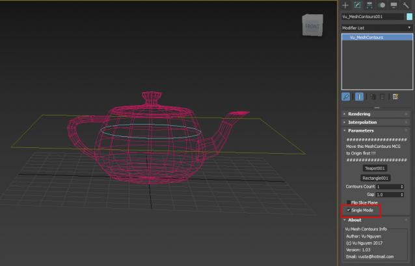Viewport: 415px width, 266px height.
Task: Click the 'Email: vusta@hotmail.com' text
Action: tap(369, 257)
